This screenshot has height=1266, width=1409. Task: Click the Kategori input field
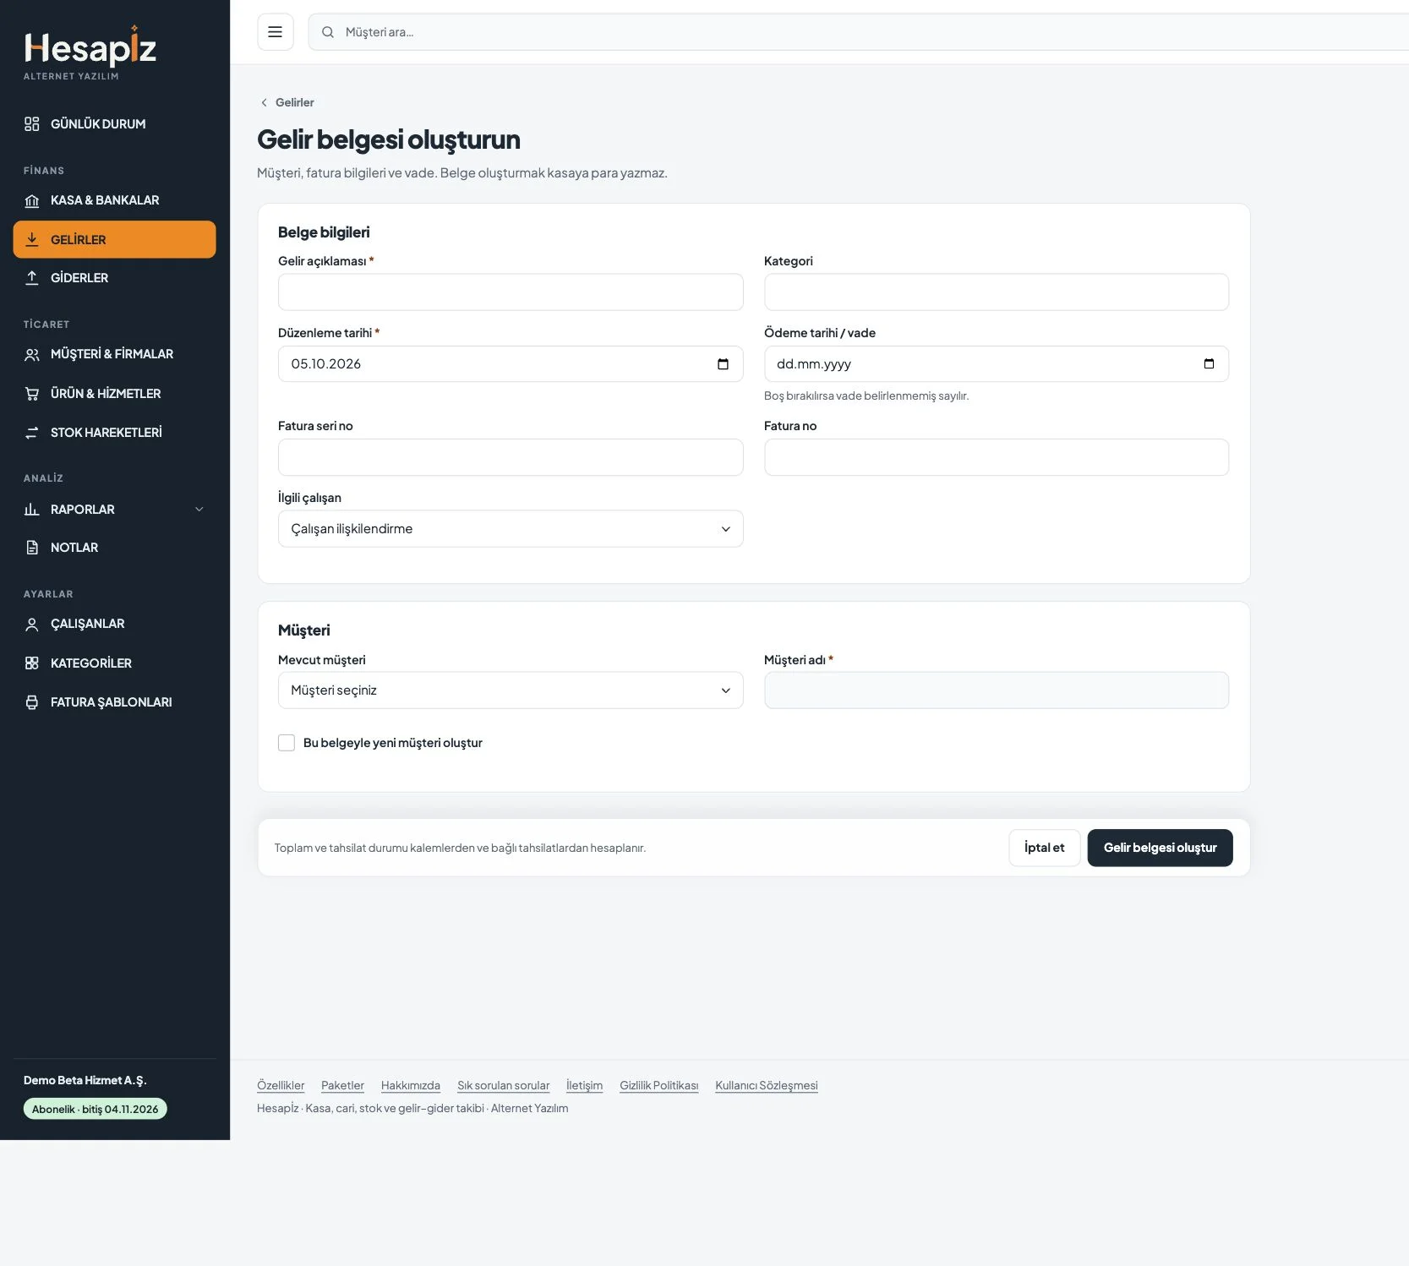pos(997,292)
